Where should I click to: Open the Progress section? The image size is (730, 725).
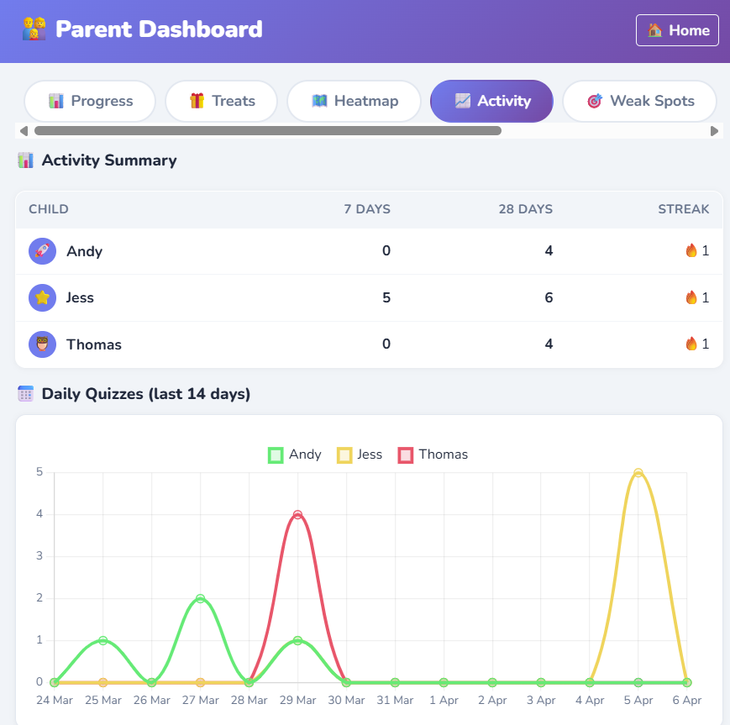[x=90, y=101]
